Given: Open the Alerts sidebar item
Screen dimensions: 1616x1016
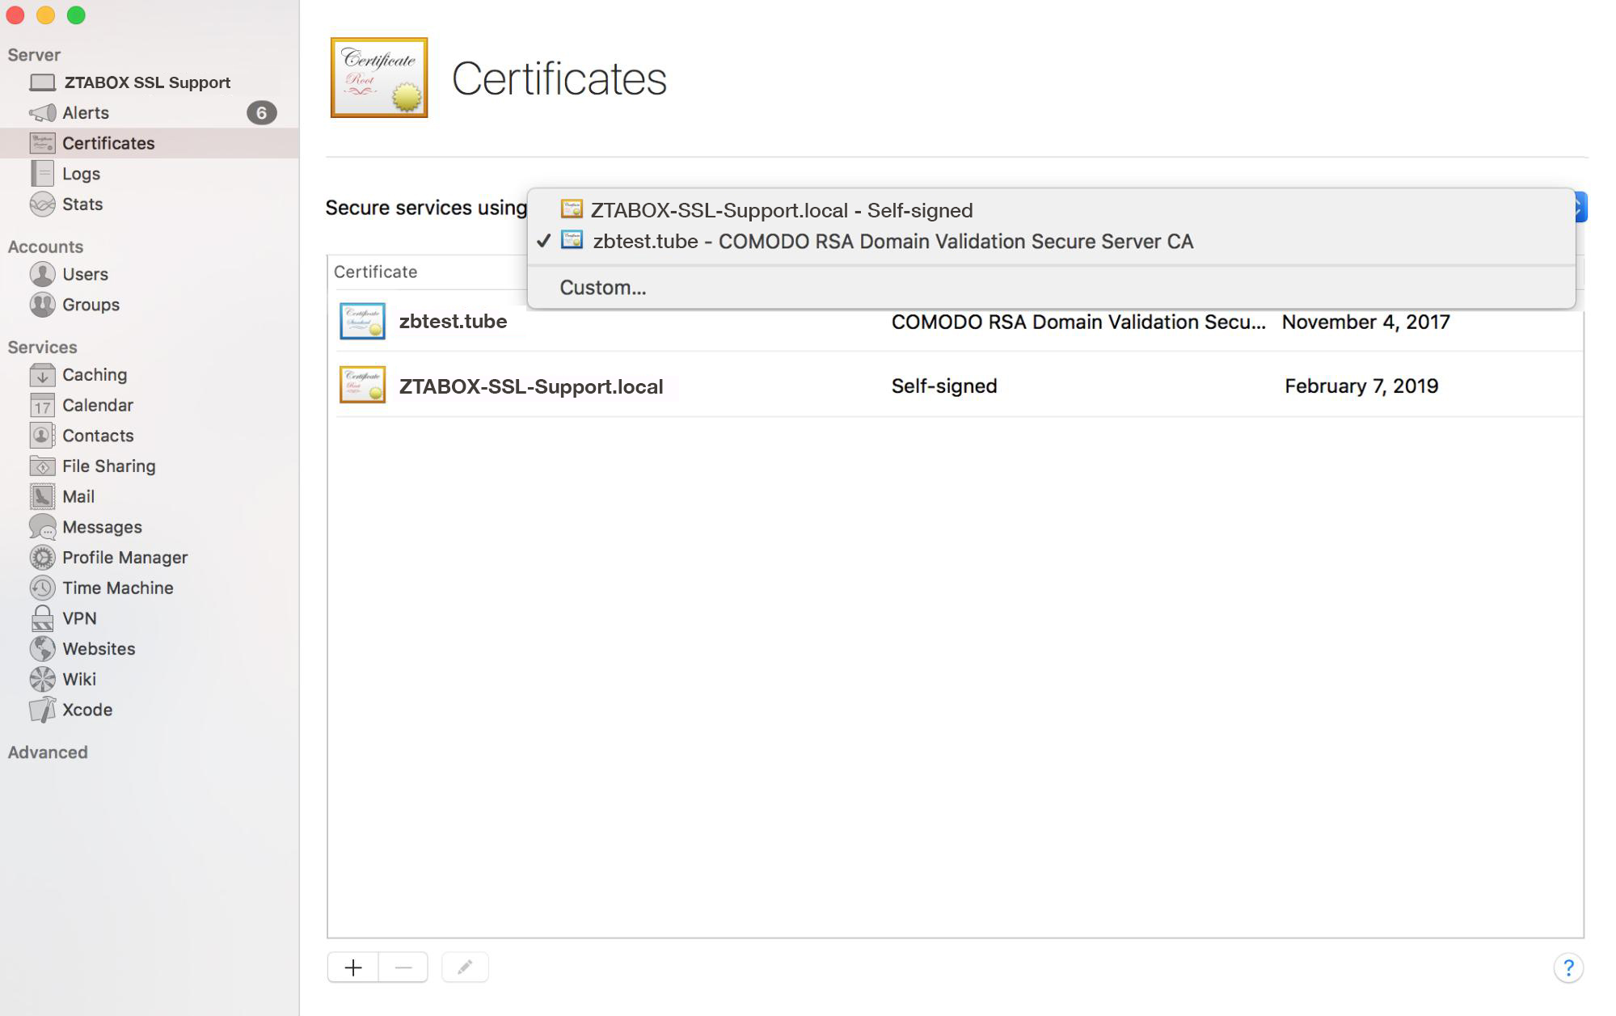Looking at the screenshot, I should tap(86, 113).
